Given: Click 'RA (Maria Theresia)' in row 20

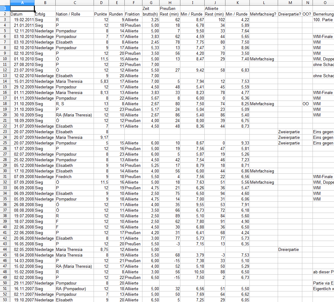Looking at the screenshot, I should coord(75,115).
